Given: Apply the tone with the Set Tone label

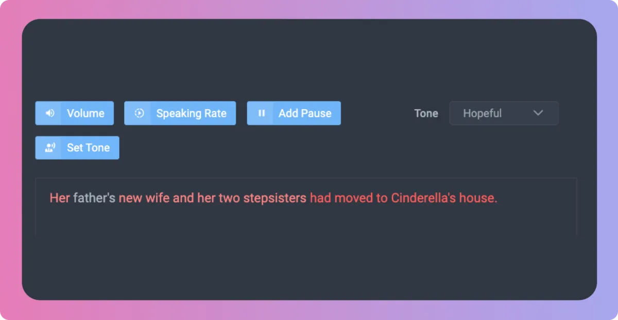Looking at the screenshot, I should (x=88, y=148).
